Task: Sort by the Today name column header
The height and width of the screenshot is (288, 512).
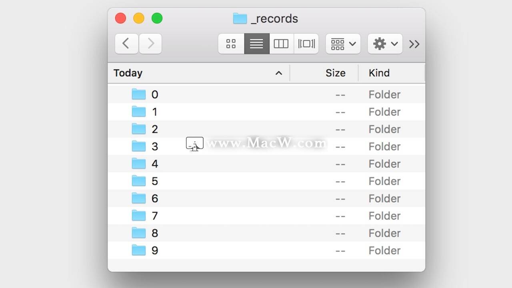Action: click(128, 73)
